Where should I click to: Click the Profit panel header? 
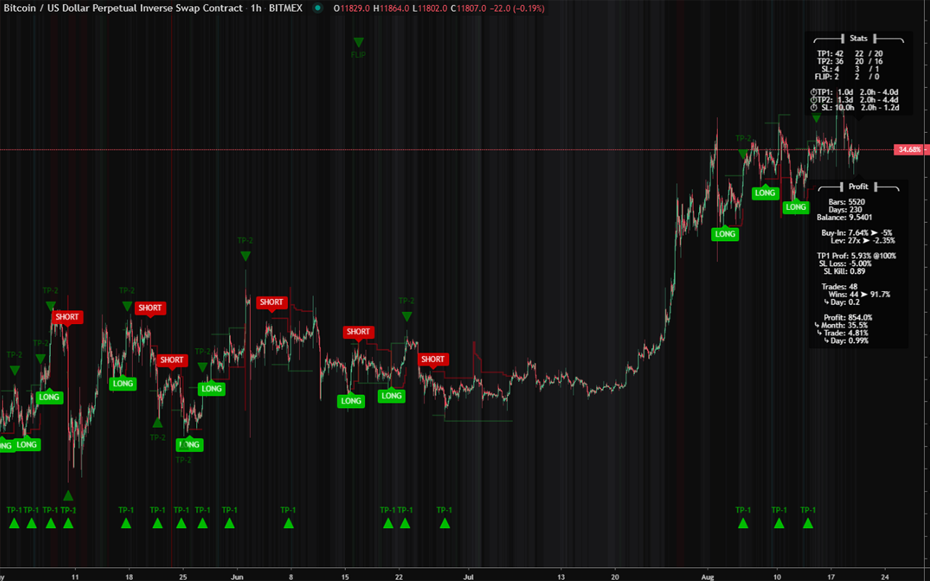[x=858, y=187]
